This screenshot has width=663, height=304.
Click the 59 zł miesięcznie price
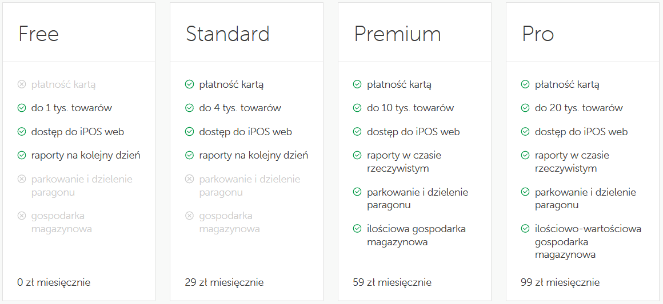[392, 282]
